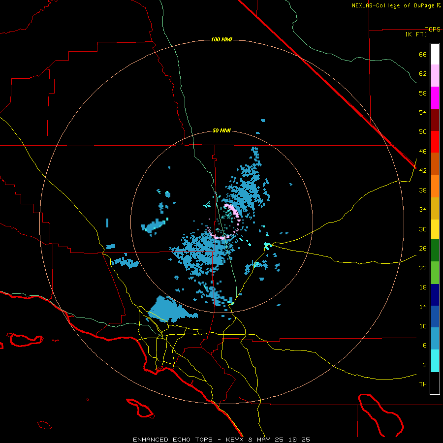Image resolution: width=443 pixels, height=443 pixels.
Task: Pick the navy blue legend swatch
Action: (435, 295)
